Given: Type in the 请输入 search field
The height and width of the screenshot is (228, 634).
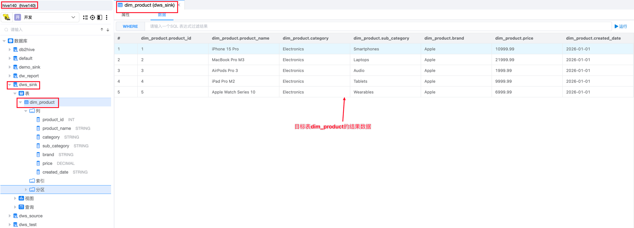Looking at the screenshot, I should tap(51, 30).
